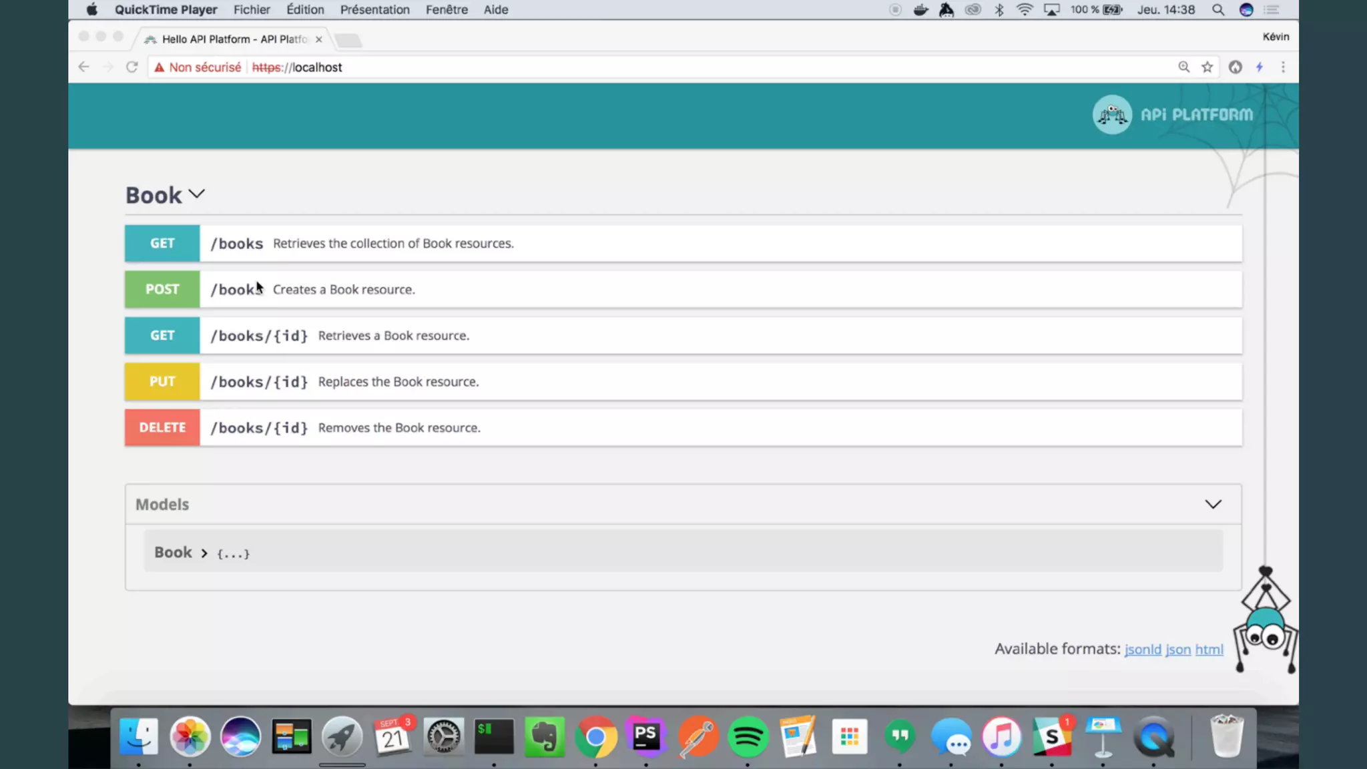Open Chrome's three-dot menu
The height and width of the screenshot is (769, 1367).
tap(1283, 67)
